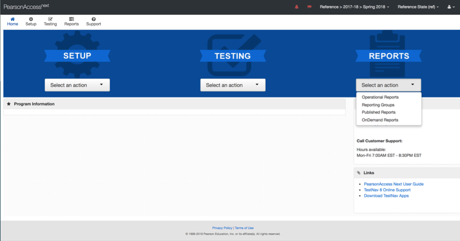The image size is (460, 241).
Task: Click the Home house icon
Action: [12, 19]
